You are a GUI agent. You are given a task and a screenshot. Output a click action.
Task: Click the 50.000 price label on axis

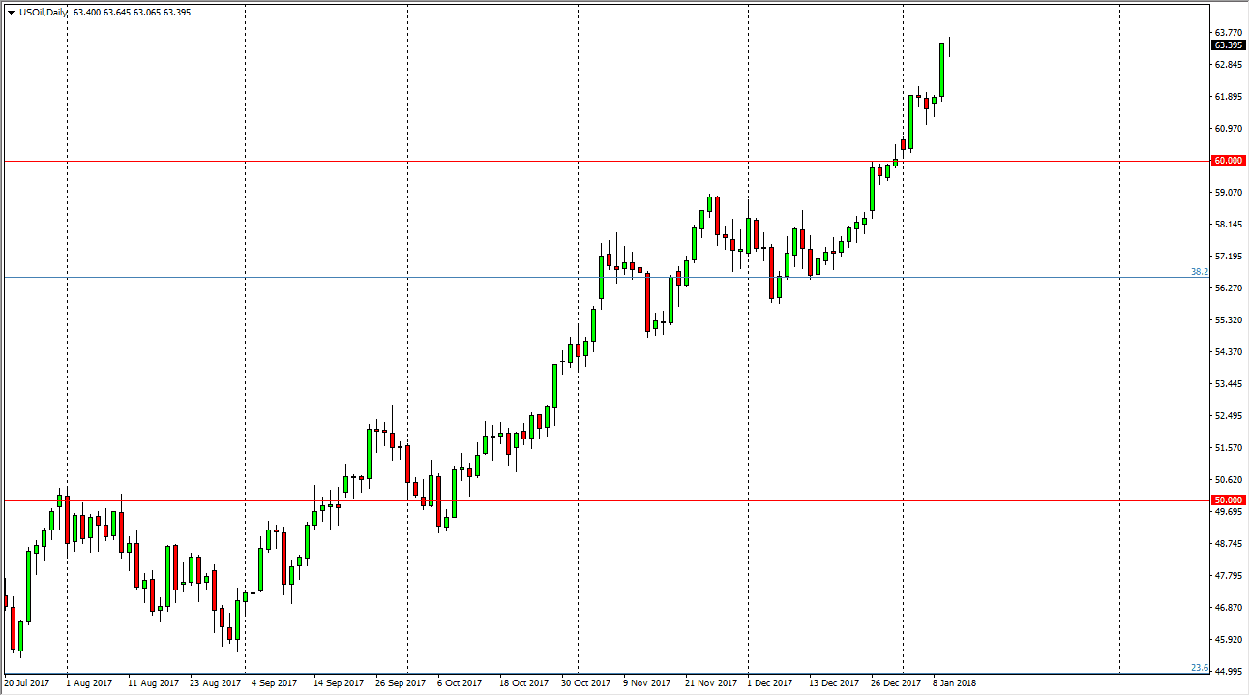(x=1227, y=499)
